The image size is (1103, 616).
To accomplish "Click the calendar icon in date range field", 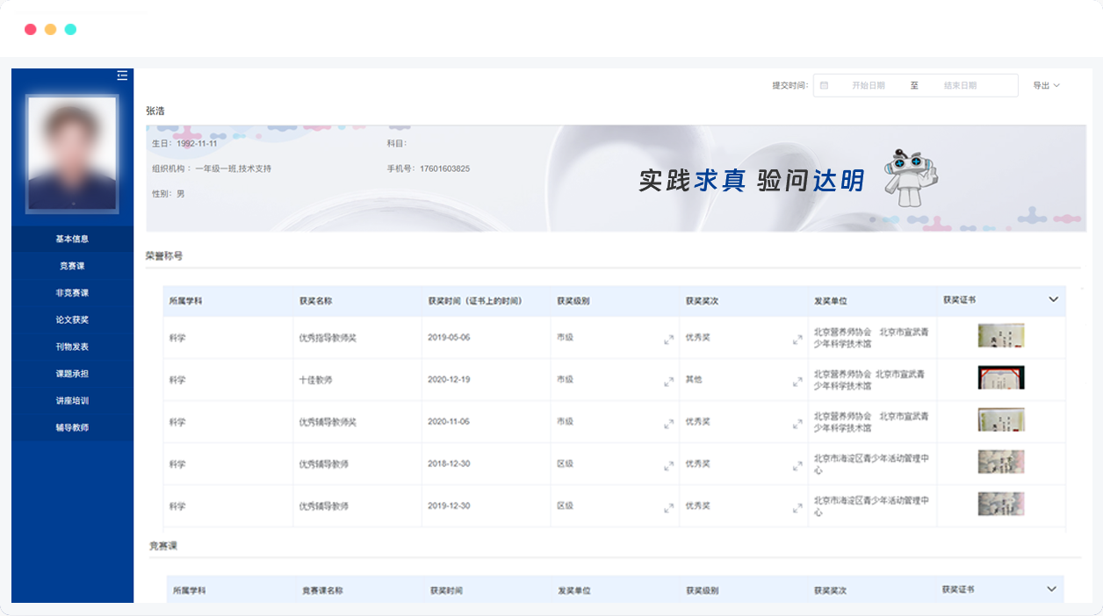I will click(824, 85).
